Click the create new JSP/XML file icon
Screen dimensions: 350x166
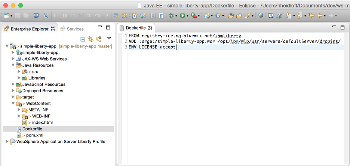[134, 16]
